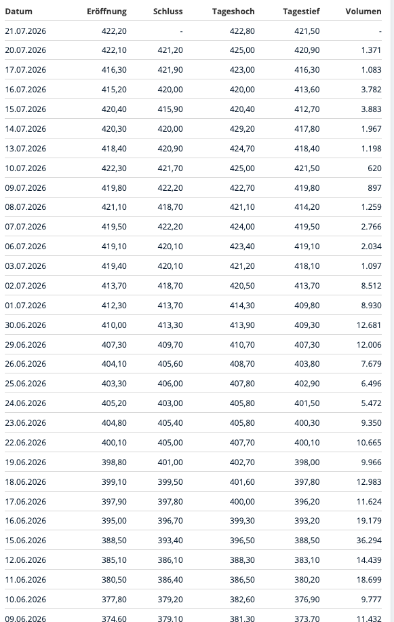Select the 20.07.2026 row date

click(x=25, y=50)
